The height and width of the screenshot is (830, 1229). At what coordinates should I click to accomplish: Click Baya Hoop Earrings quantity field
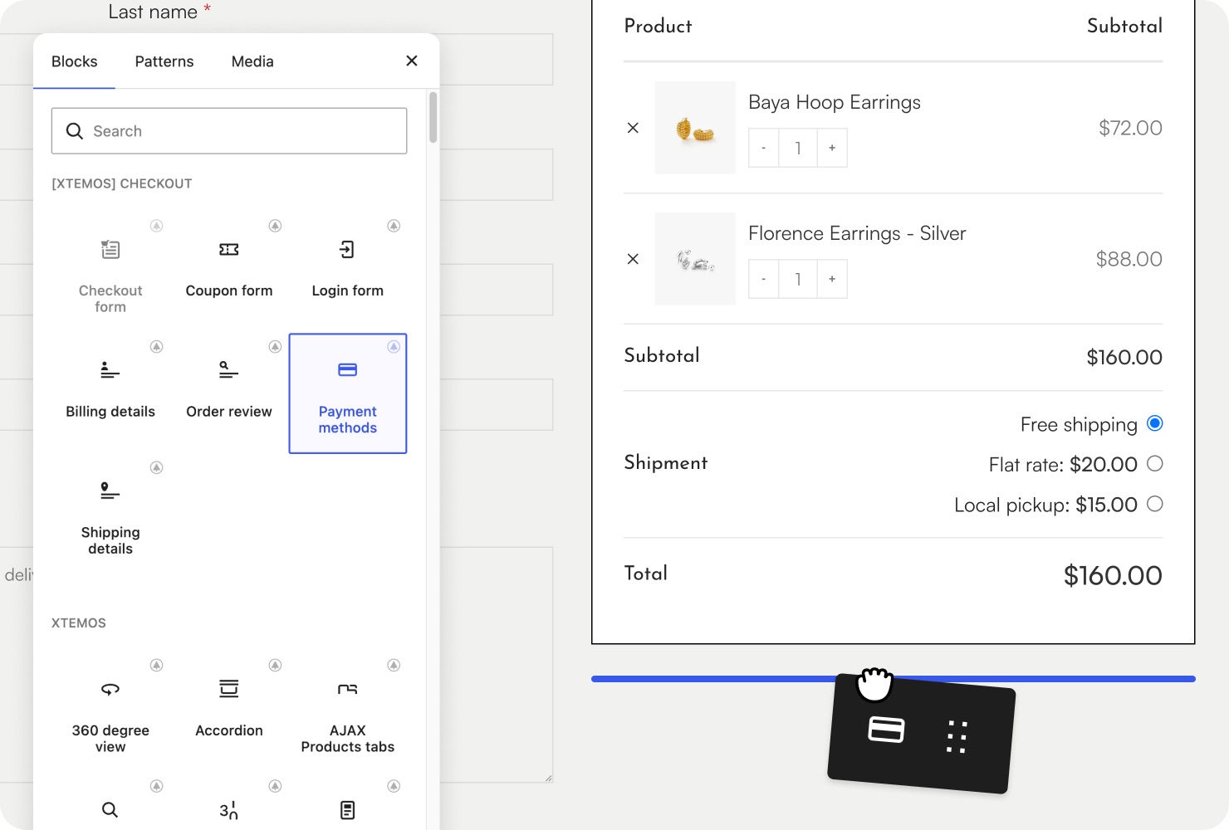[x=798, y=148]
